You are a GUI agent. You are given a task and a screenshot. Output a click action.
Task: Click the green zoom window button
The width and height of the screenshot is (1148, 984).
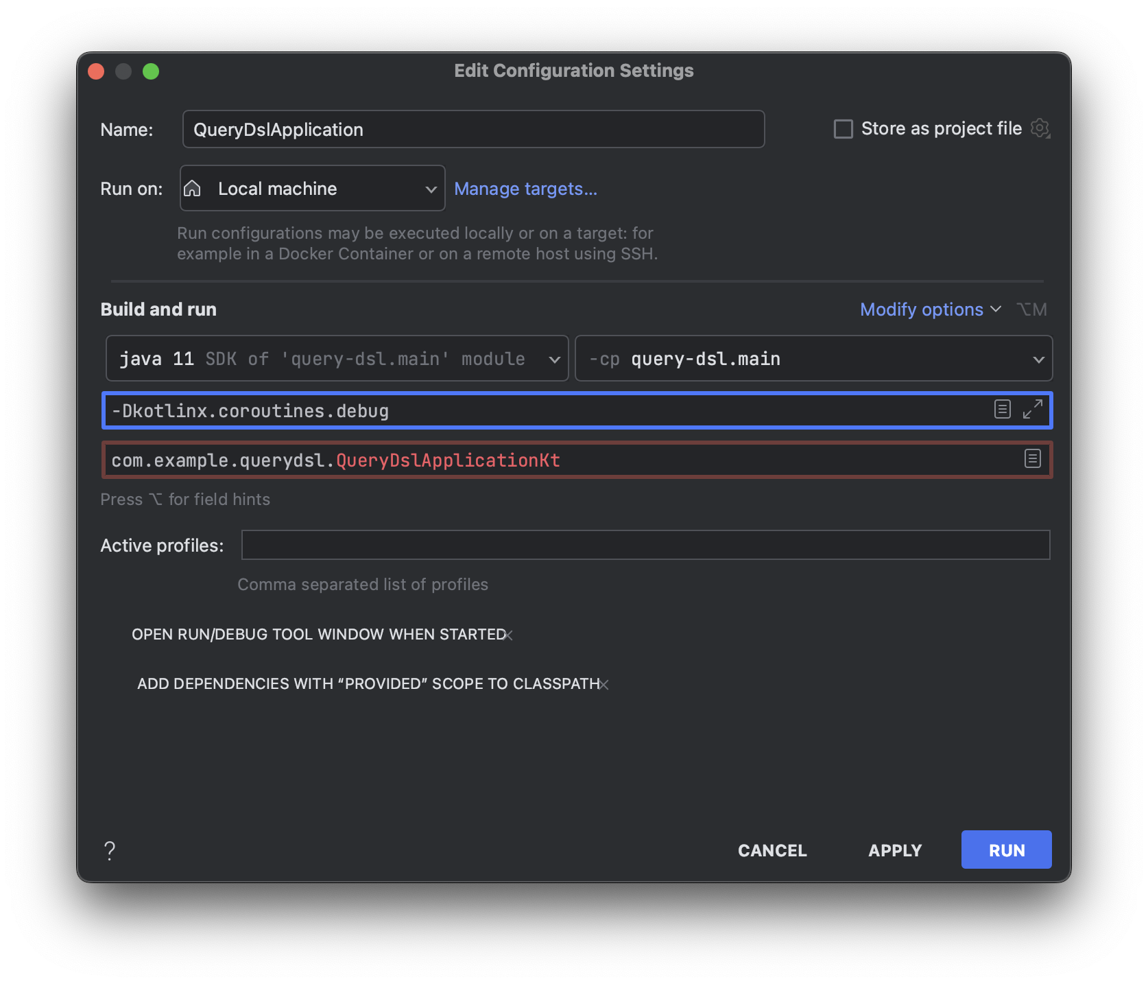tap(151, 71)
